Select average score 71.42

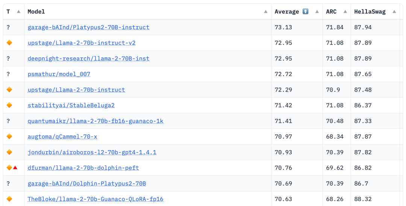283,105
